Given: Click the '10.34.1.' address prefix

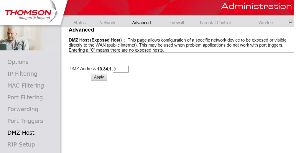Looking at the screenshot, I should click(105, 69).
